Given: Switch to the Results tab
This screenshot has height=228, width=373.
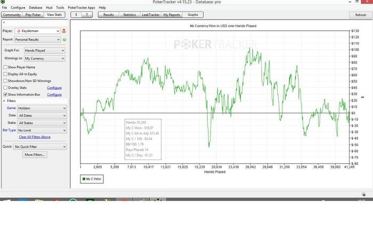Looking at the screenshot, I should (109, 15).
